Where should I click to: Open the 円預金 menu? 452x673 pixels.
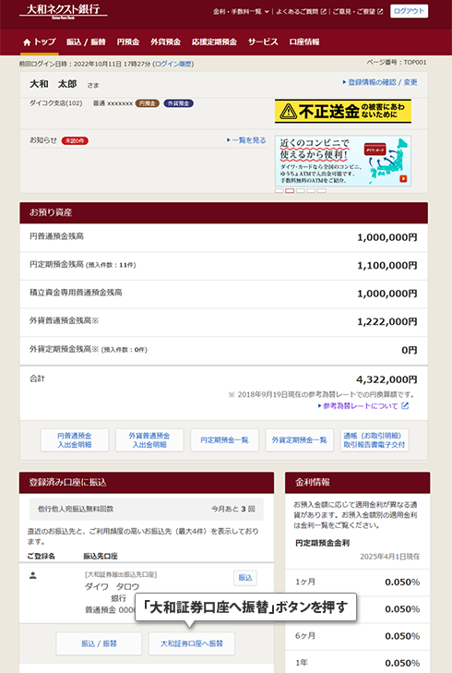click(128, 42)
